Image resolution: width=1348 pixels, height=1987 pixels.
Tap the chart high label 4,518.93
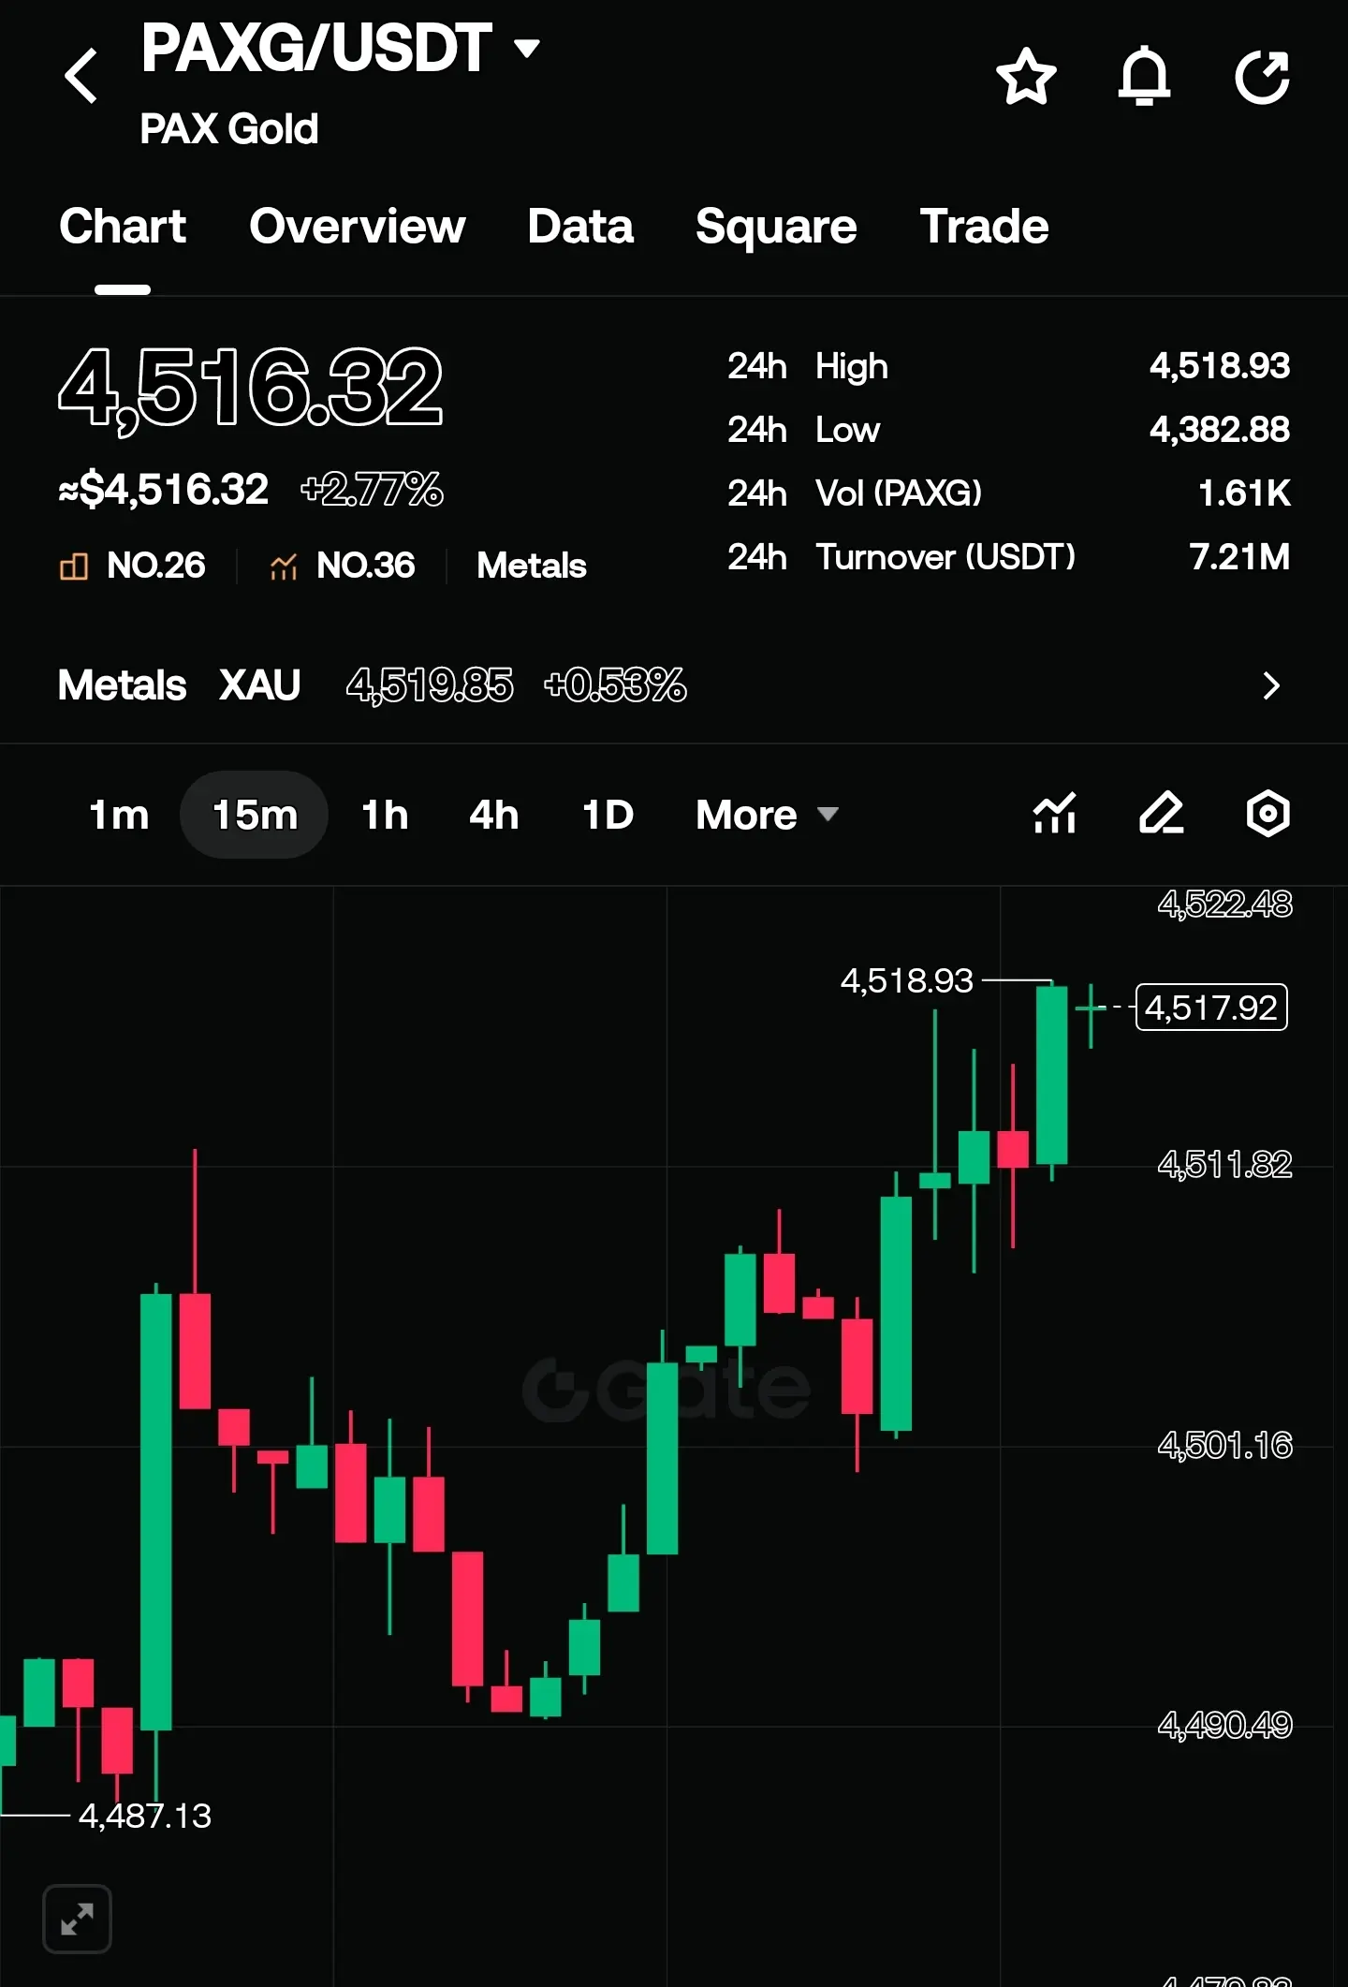907,980
